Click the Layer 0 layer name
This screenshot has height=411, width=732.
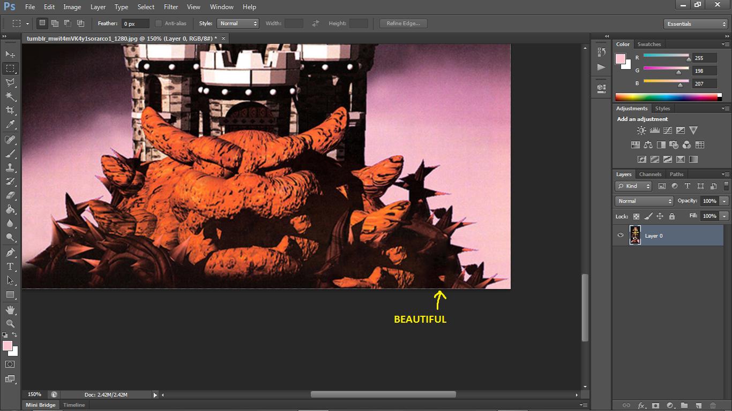tap(654, 236)
